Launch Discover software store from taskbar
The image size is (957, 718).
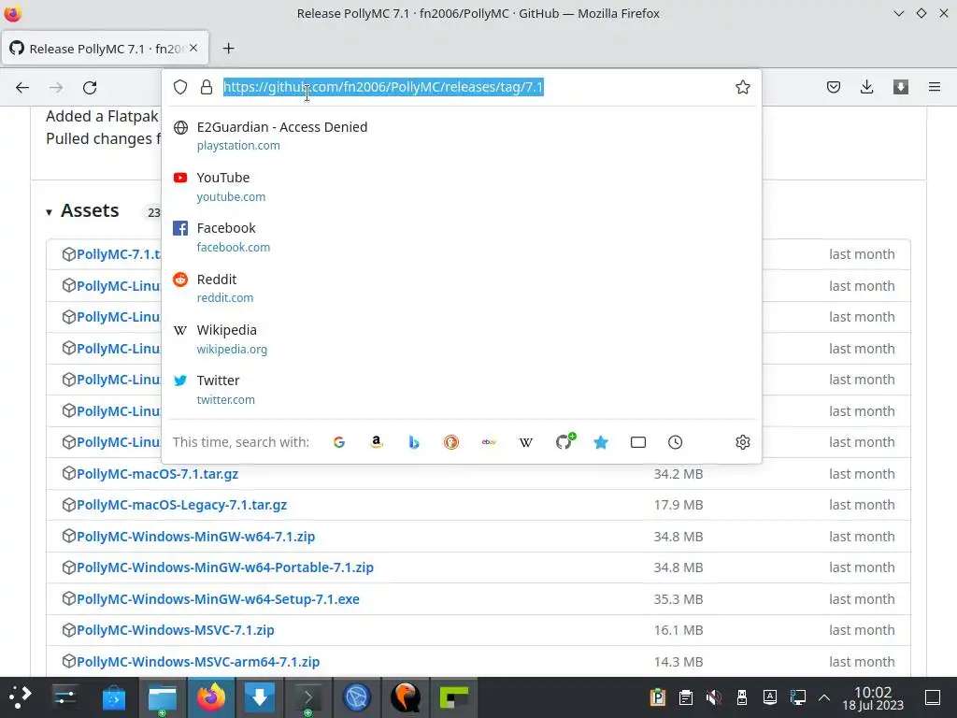[113, 697]
